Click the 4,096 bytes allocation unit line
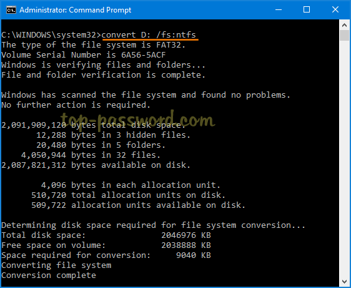The image size is (351, 288). click(131, 185)
